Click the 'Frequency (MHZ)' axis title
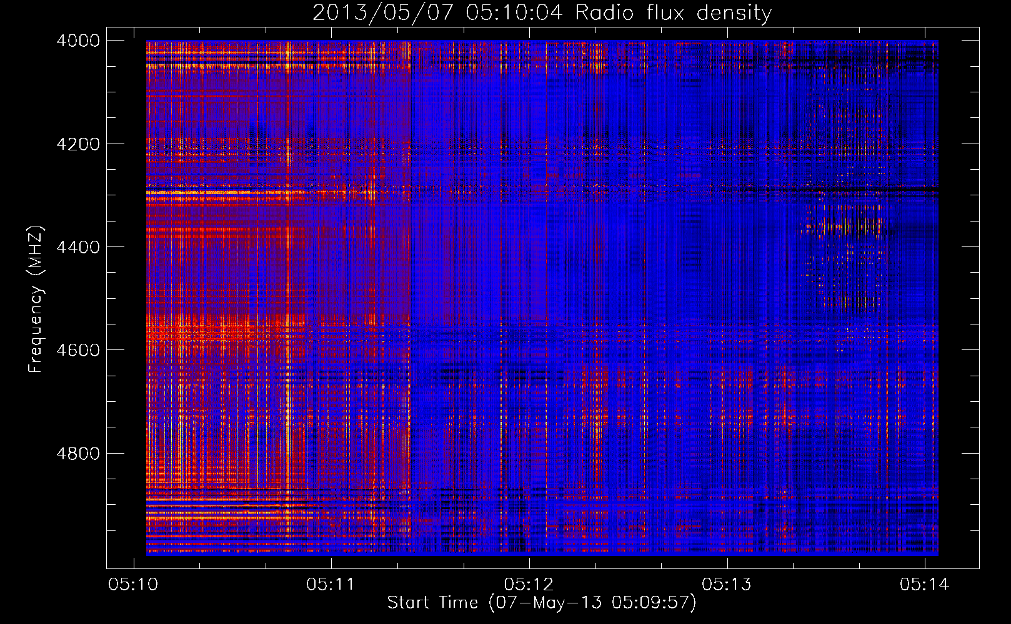The image size is (1011, 624). click(36, 300)
